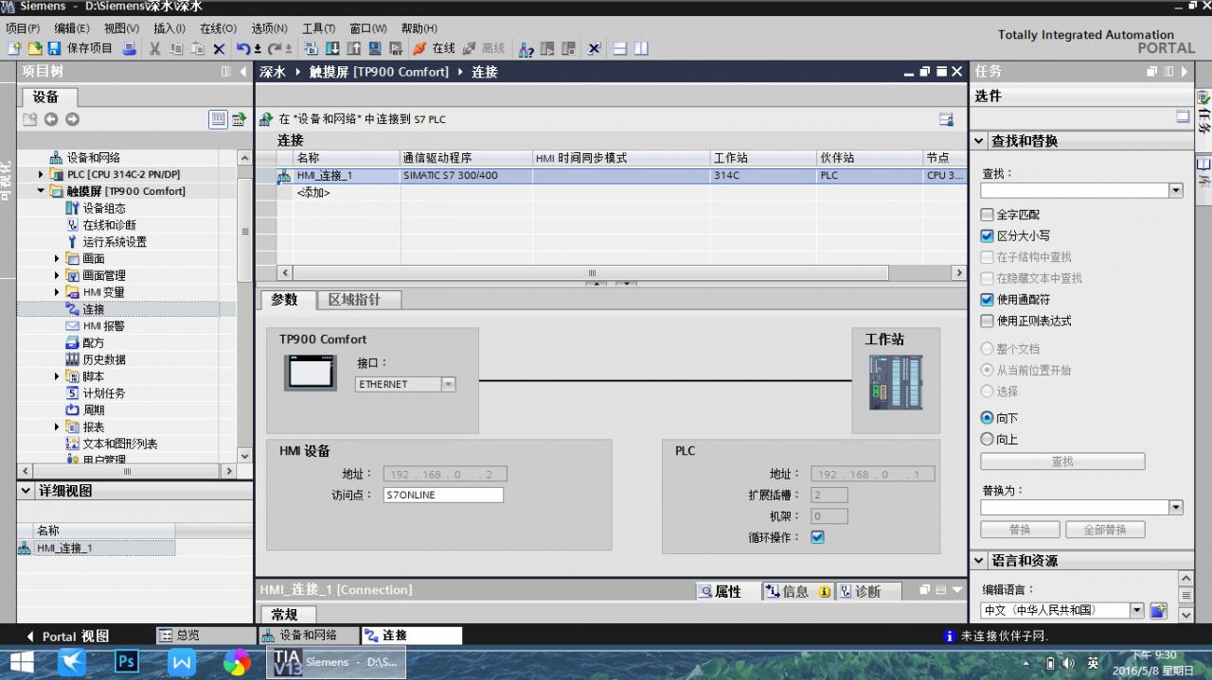Uncheck 区分大小写 match case checkbox
Viewport: 1212px width, 680px height.
pos(988,235)
